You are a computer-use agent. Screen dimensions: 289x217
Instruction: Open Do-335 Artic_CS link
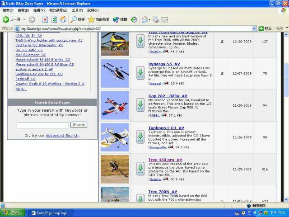(x=29, y=50)
